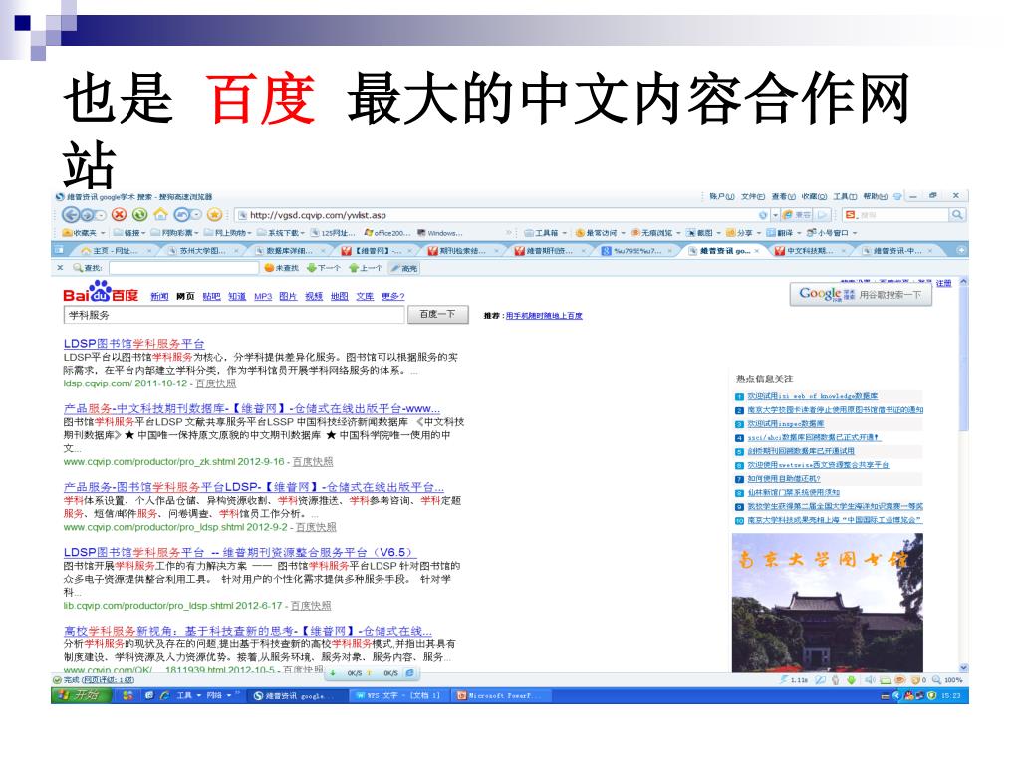Click the 南京大学图书馆 photo
The height and width of the screenshot is (765, 1020).
click(827, 603)
